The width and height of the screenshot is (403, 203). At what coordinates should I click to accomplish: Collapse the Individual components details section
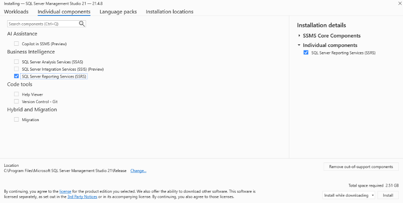pyautogui.click(x=299, y=45)
